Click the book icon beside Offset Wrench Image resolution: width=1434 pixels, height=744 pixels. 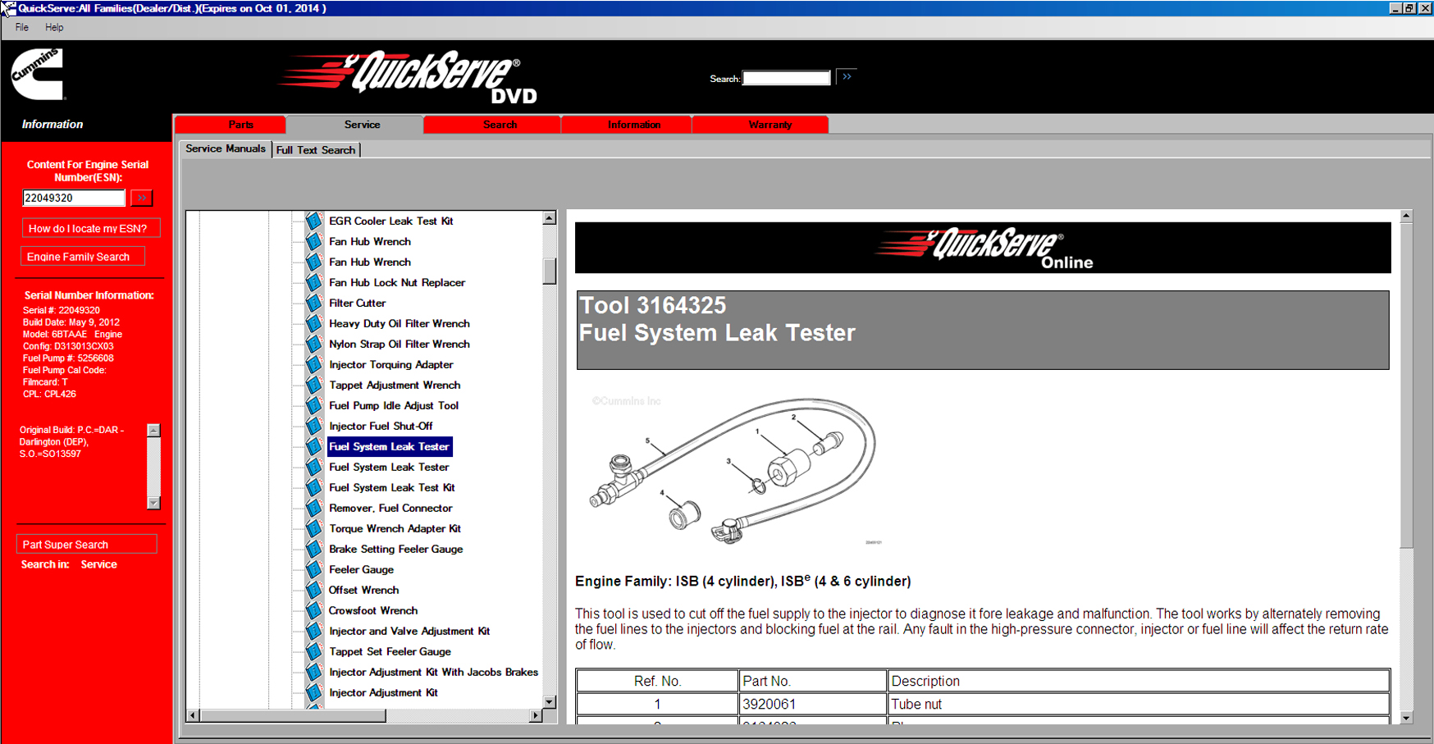pyautogui.click(x=314, y=591)
